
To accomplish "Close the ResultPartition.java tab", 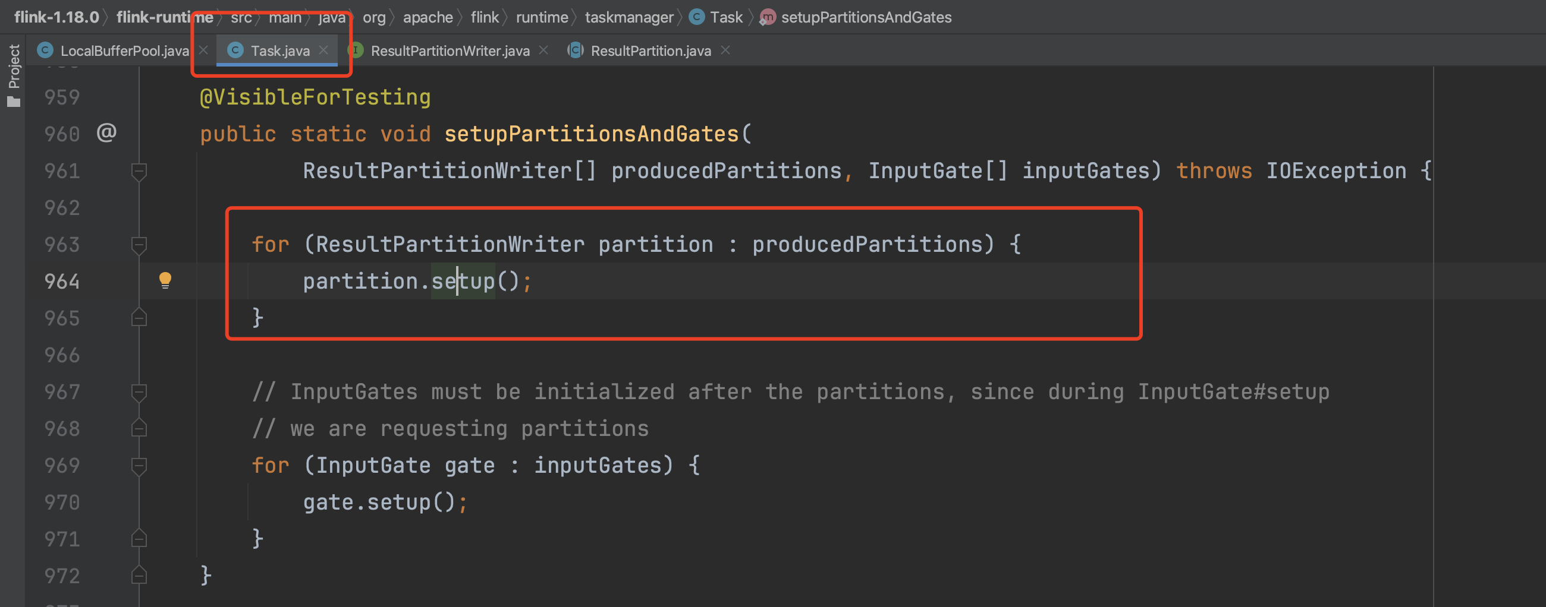I will coord(725,50).
